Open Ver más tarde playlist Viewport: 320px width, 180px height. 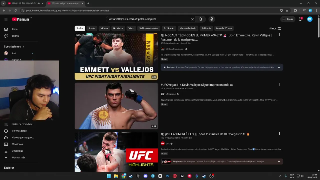click(x=19, y=131)
